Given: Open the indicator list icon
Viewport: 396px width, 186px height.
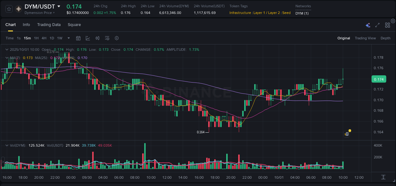Looking at the screenshot, I should pos(107,38).
